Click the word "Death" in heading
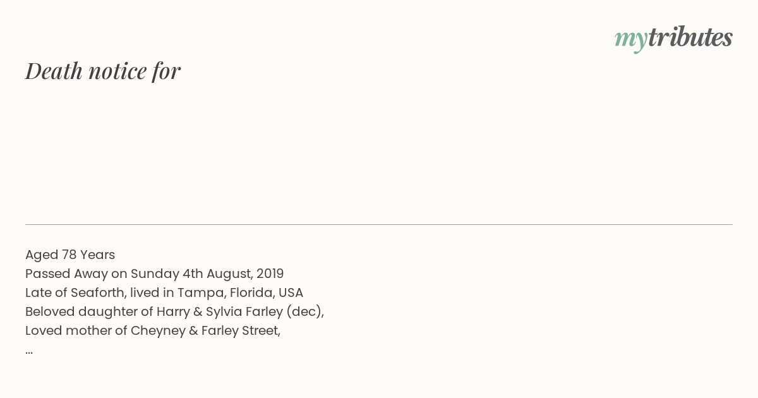Image resolution: width=758 pixels, height=398 pixels. pyautogui.click(x=54, y=71)
